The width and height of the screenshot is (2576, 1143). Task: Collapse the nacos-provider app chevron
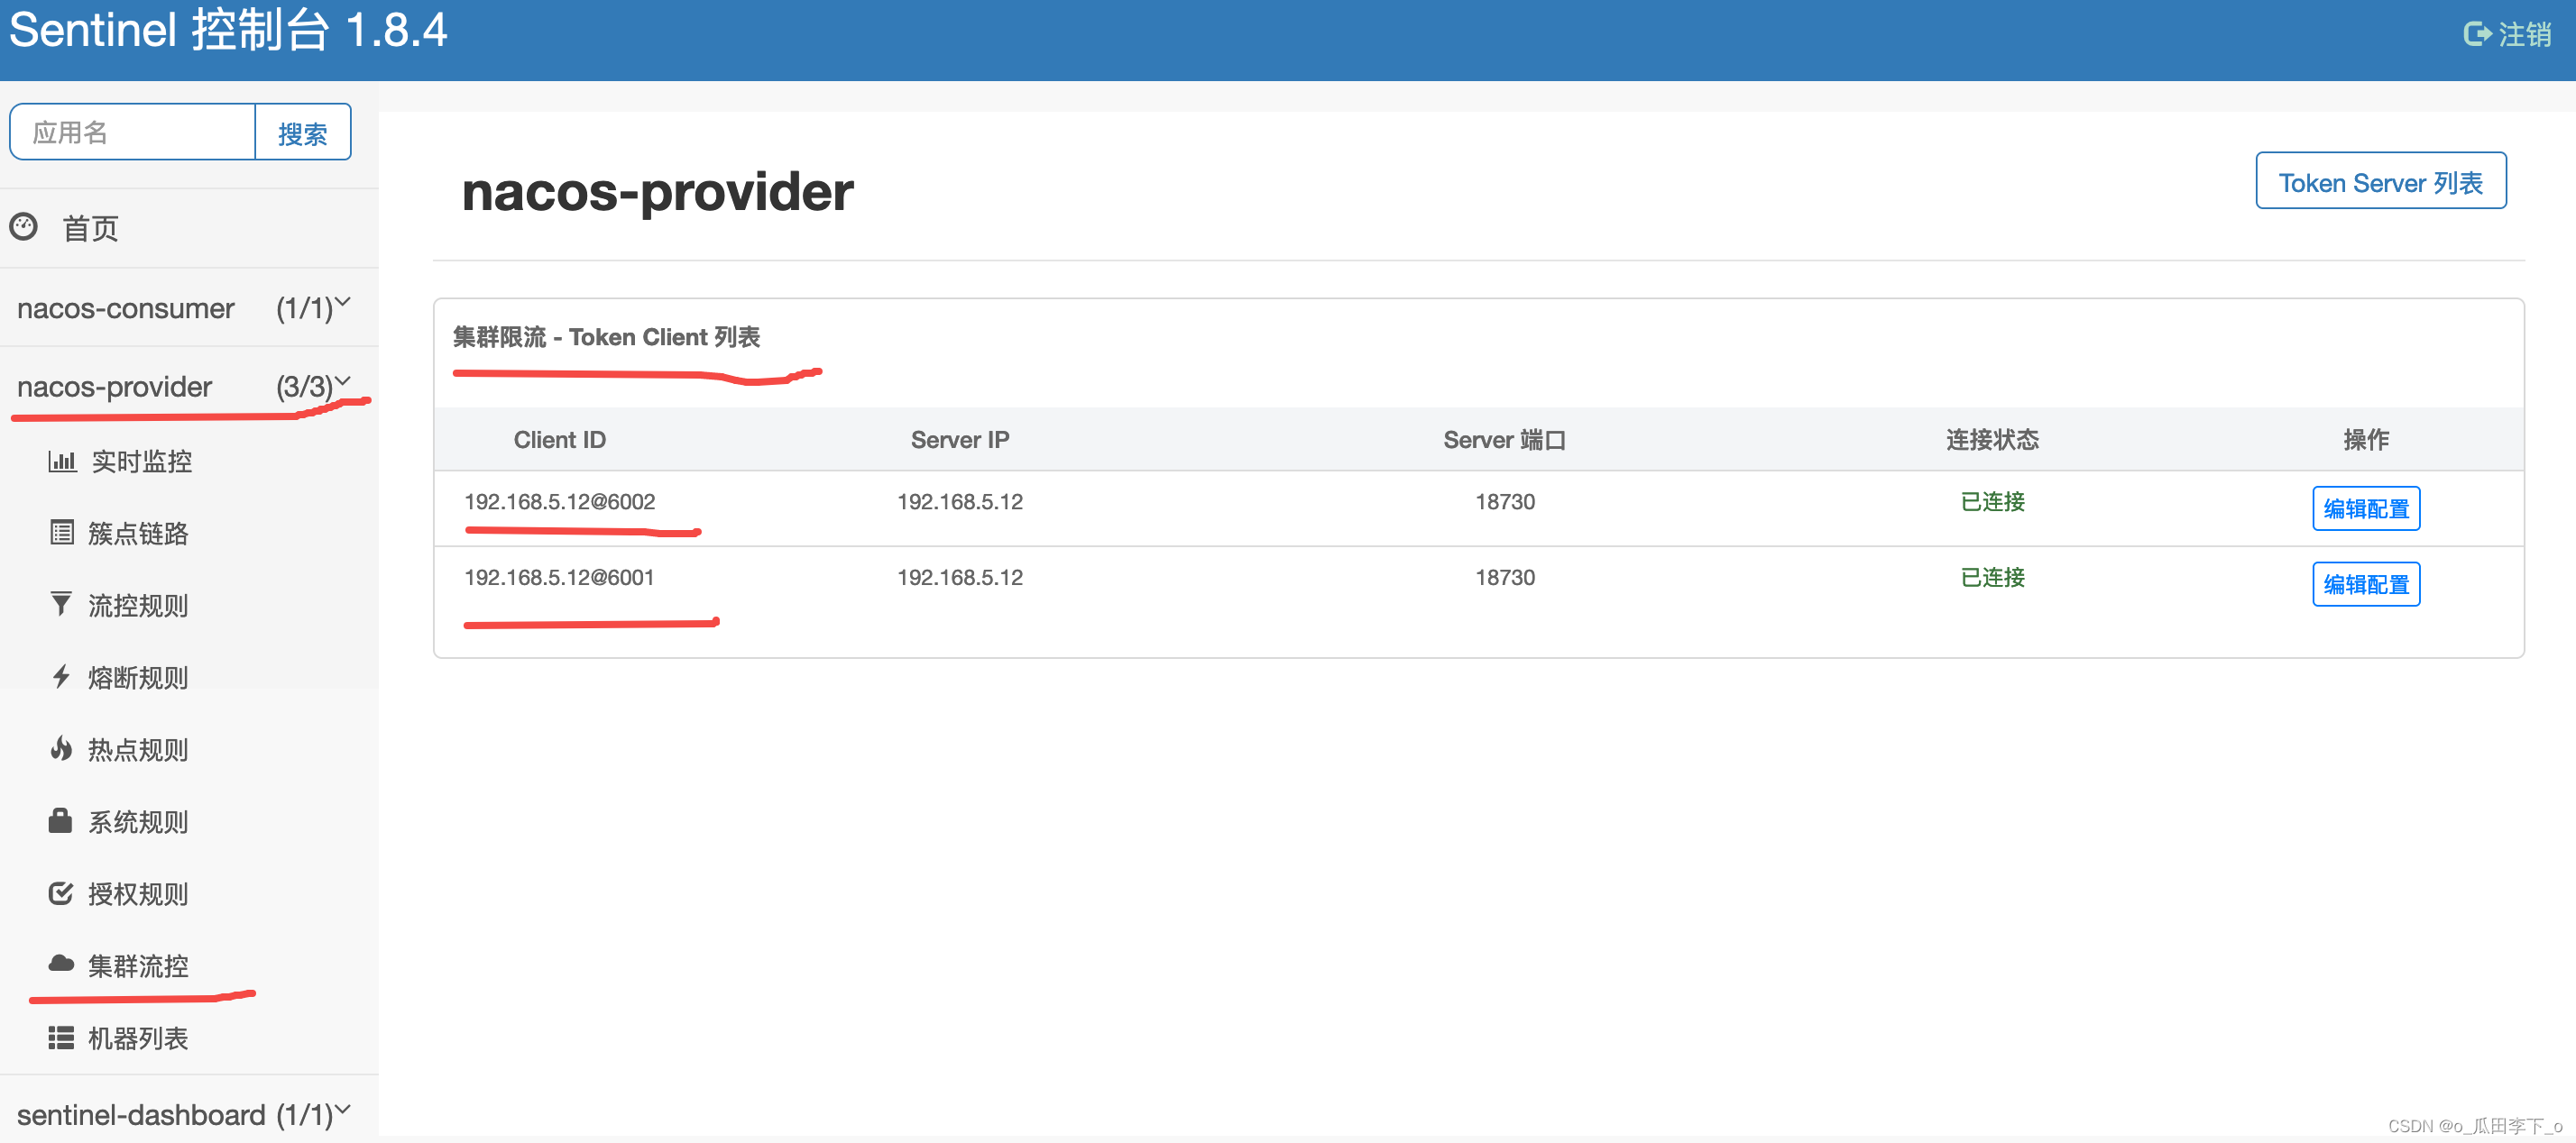pyautogui.click(x=343, y=380)
